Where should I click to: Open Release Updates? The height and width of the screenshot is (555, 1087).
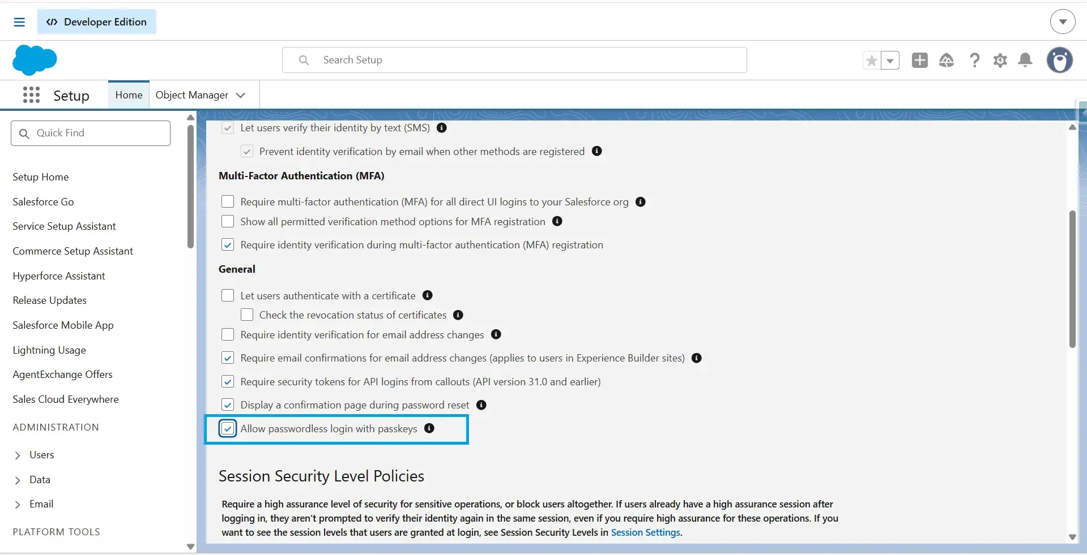[x=50, y=300]
